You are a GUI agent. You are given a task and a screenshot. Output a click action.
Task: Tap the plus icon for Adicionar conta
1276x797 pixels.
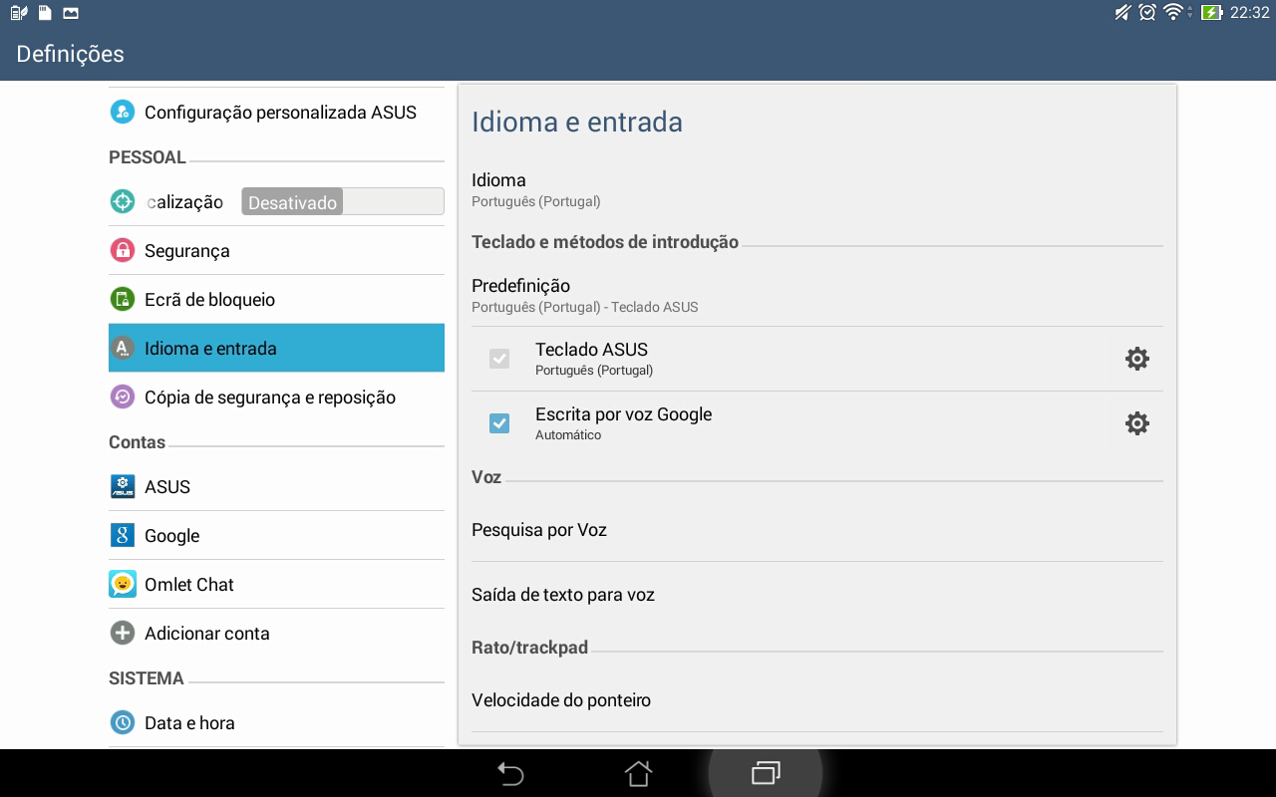pyautogui.click(x=122, y=633)
